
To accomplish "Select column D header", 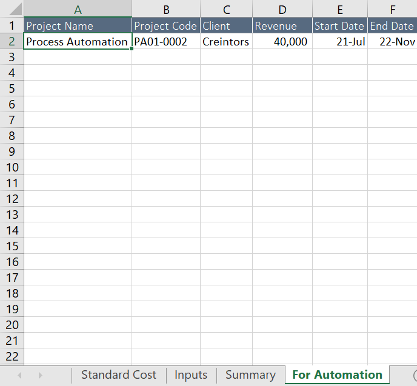I will coord(282,8).
